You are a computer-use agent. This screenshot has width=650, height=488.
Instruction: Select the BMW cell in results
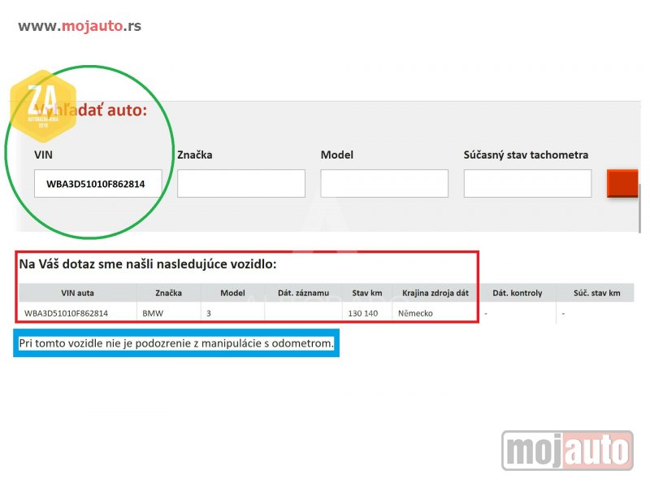(168, 313)
